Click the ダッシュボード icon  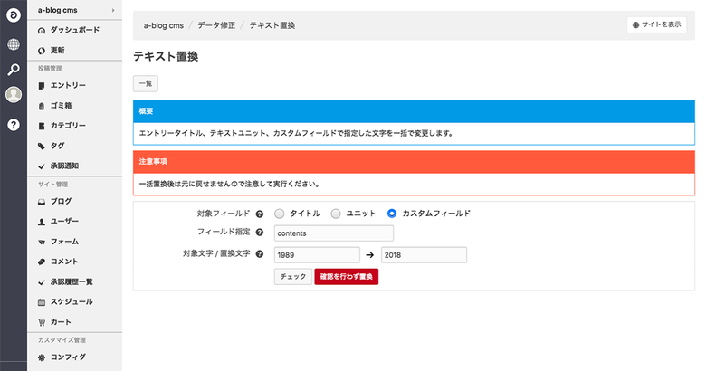point(42,31)
